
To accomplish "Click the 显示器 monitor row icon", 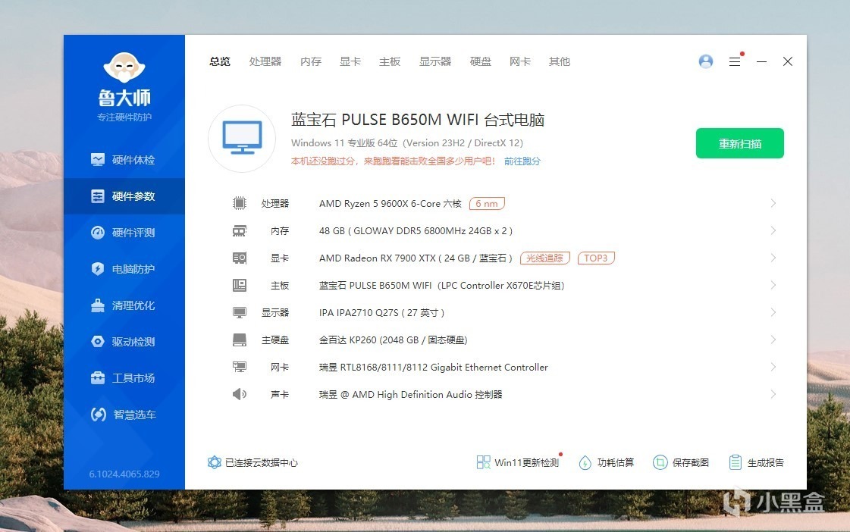I will coord(239,312).
